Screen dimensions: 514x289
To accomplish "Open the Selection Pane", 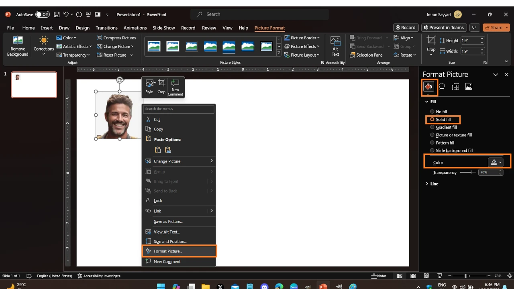I will pyautogui.click(x=366, y=55).
